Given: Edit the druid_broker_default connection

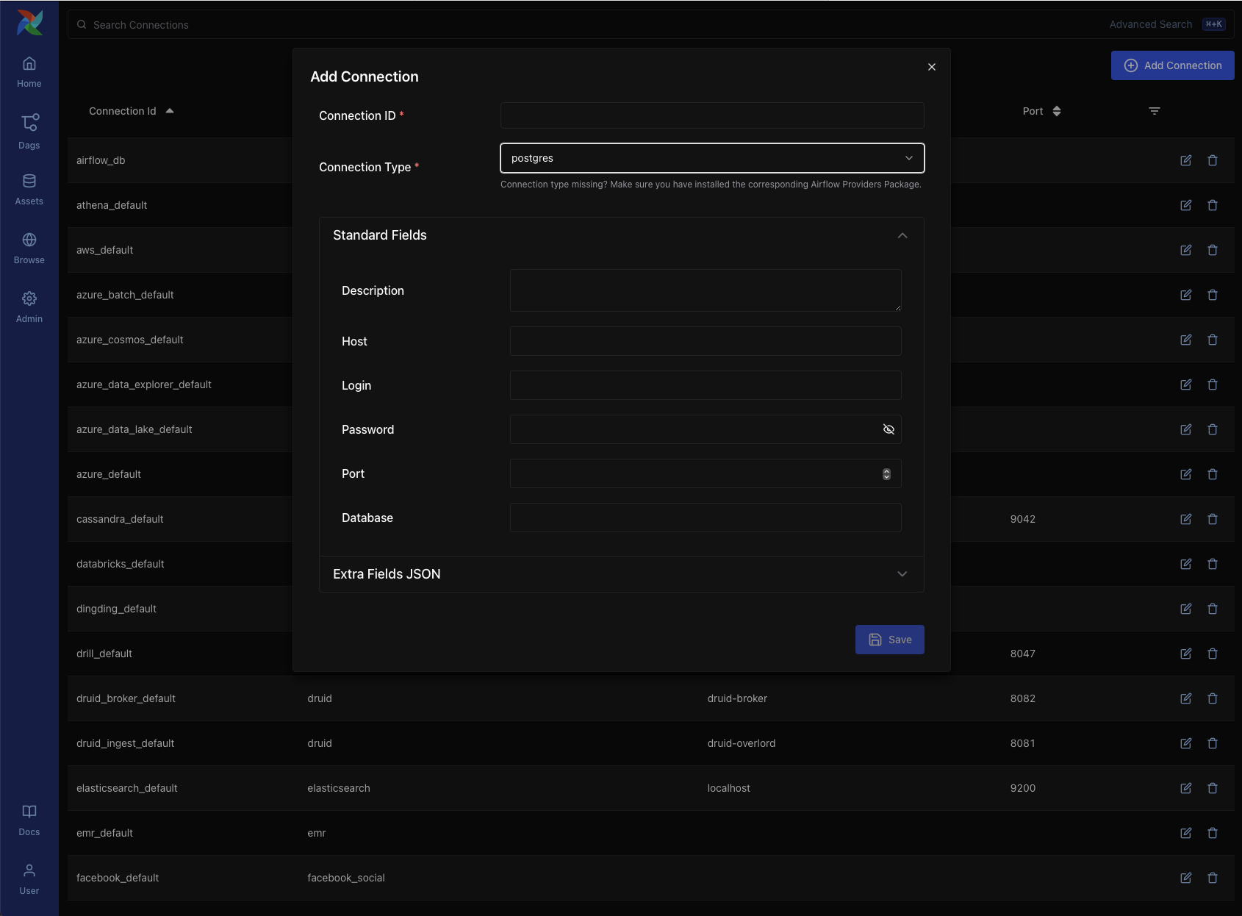Looking at the screenshot, I should [1185, 698].
